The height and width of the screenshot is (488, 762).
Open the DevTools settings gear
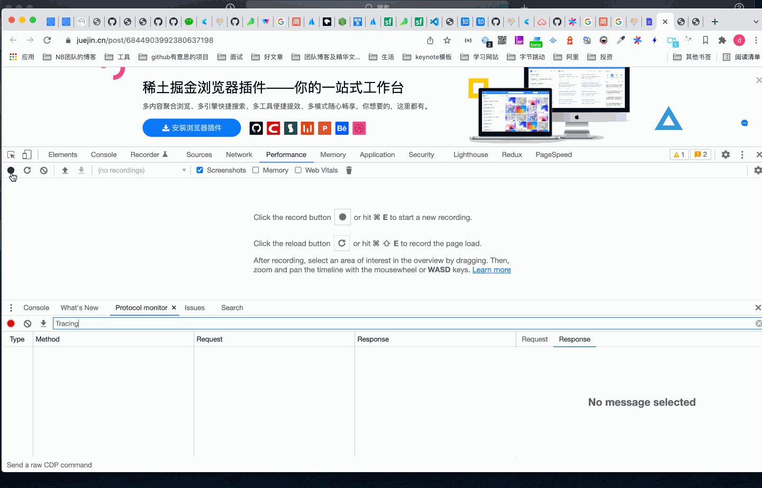pyautogui.click(x=726, y=154)
